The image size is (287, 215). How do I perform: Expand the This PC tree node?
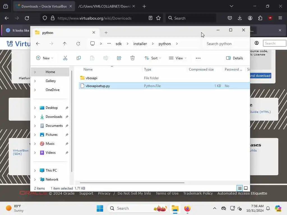coord(35,170)
